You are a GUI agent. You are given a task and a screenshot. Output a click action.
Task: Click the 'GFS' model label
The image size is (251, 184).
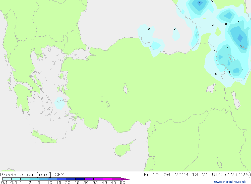[x=59, y=175]
